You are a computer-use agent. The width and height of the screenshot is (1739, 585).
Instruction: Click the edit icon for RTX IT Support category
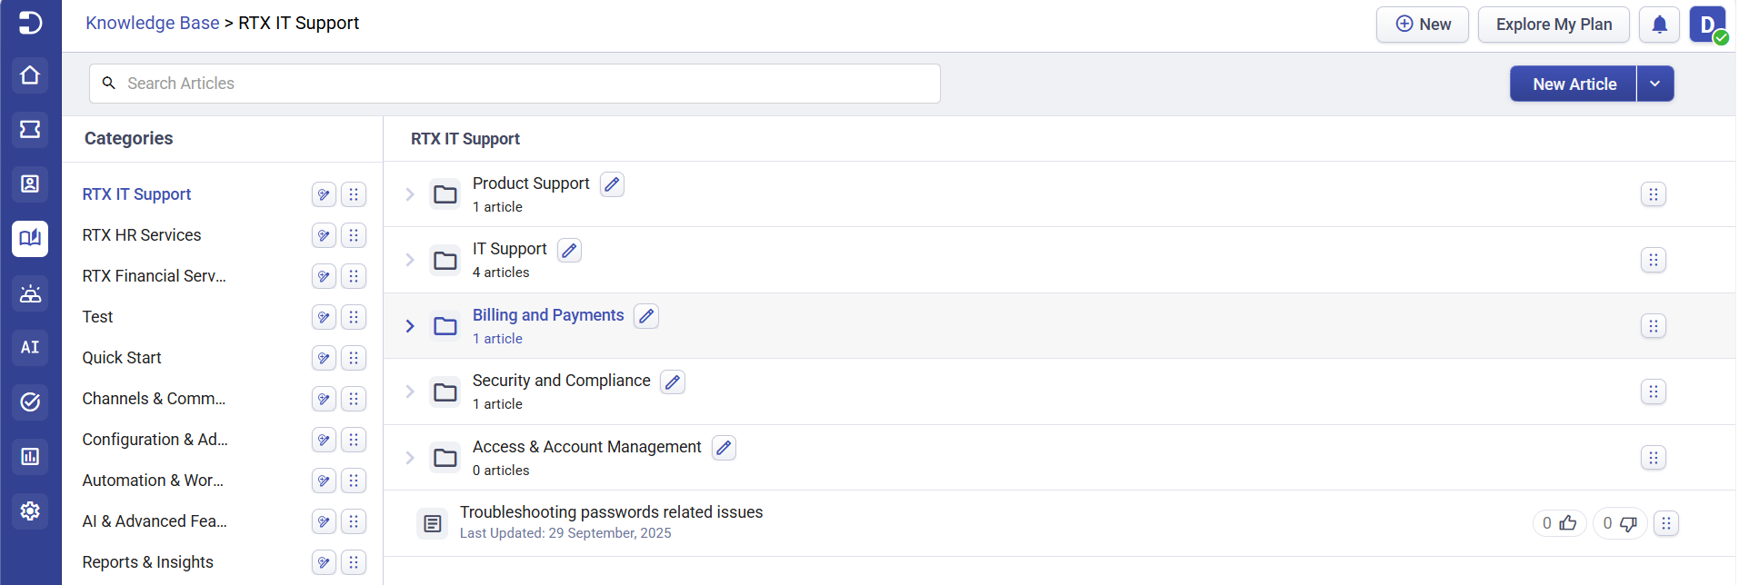click(324, 194)
